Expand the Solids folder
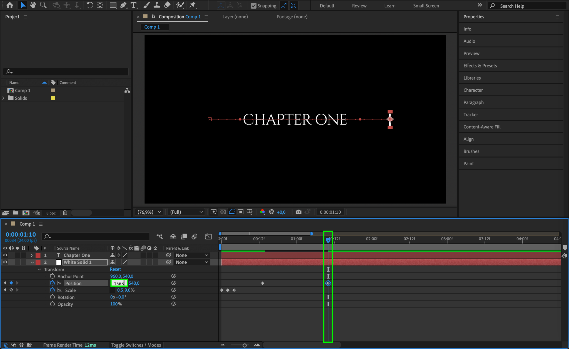Screen dimensions: 569x349 tap(3, 98)
